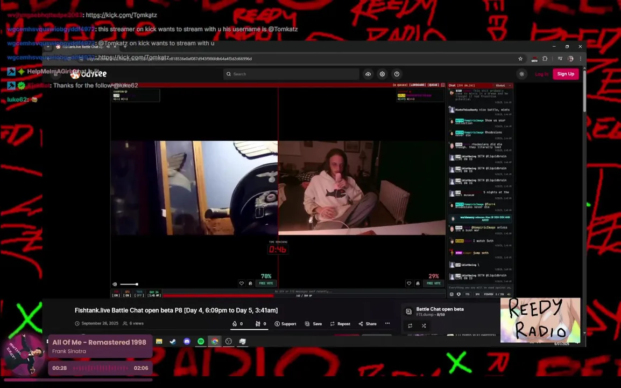
Task: Click the Support button
Action: 286,324
